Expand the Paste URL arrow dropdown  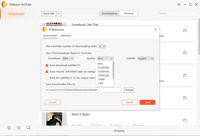pos(59,14)
